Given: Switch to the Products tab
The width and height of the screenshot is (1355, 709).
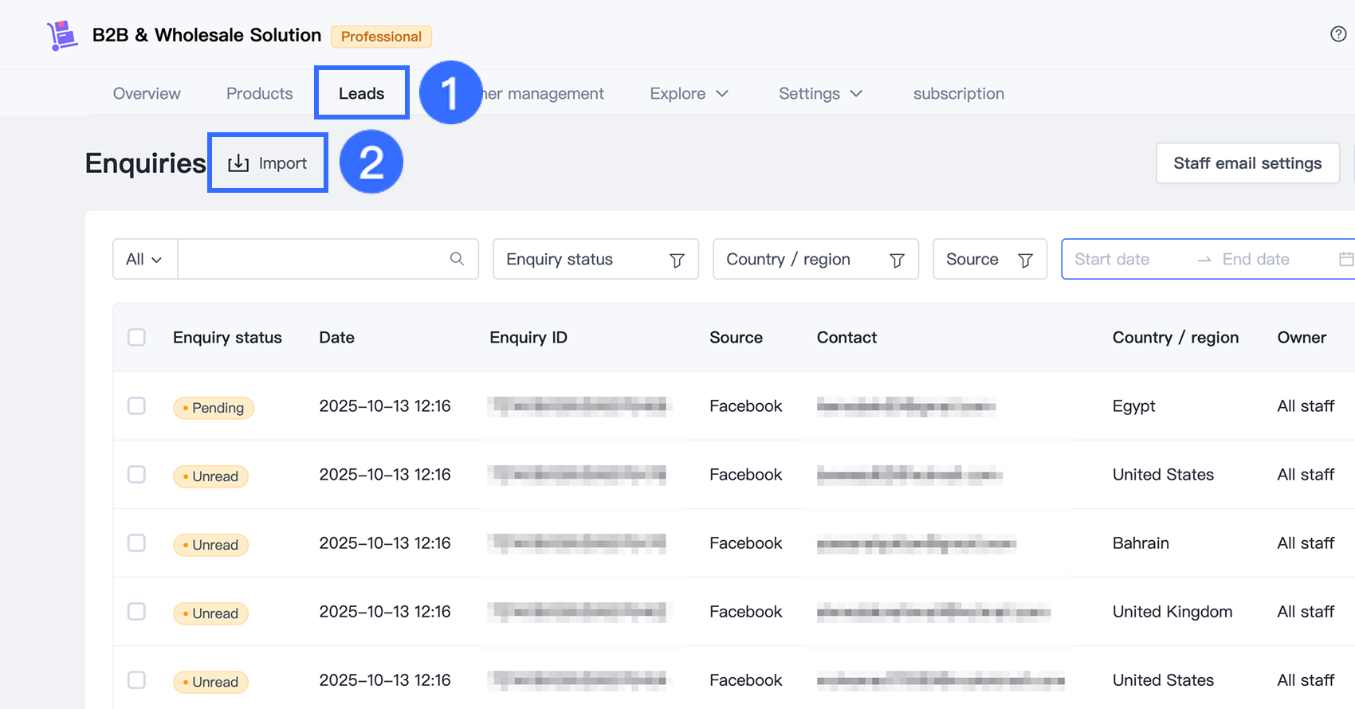Looking at the screenshot, I should (259, 93).
